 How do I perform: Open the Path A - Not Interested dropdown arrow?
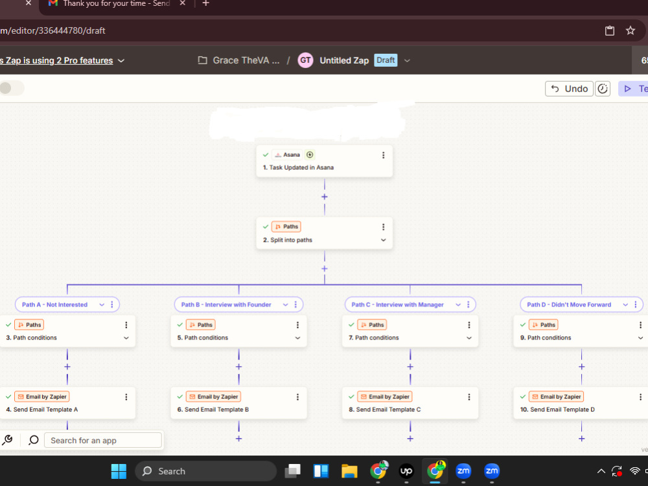[102, 305]
